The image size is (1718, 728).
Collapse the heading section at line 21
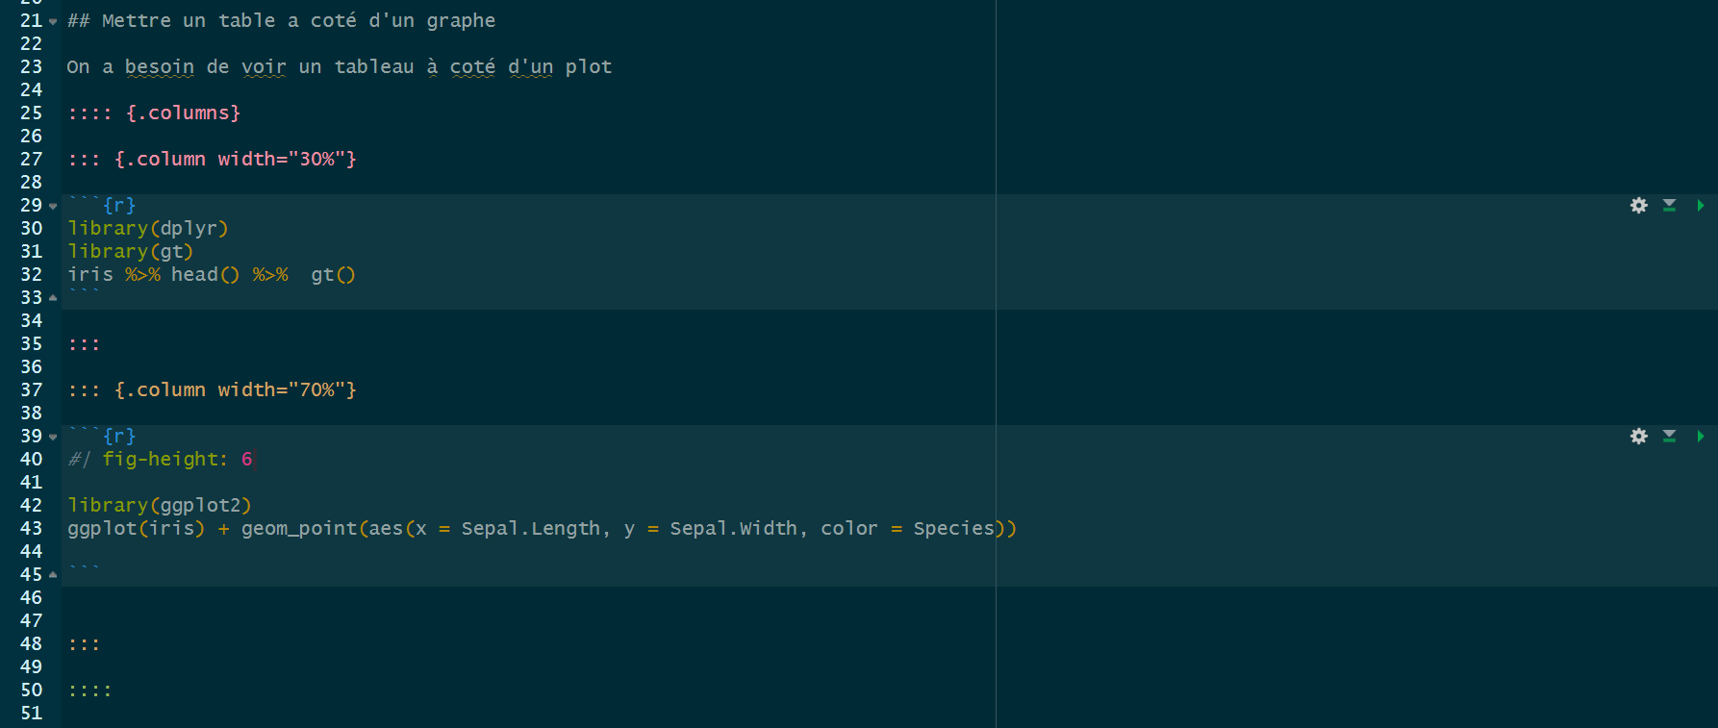(53, 21)
